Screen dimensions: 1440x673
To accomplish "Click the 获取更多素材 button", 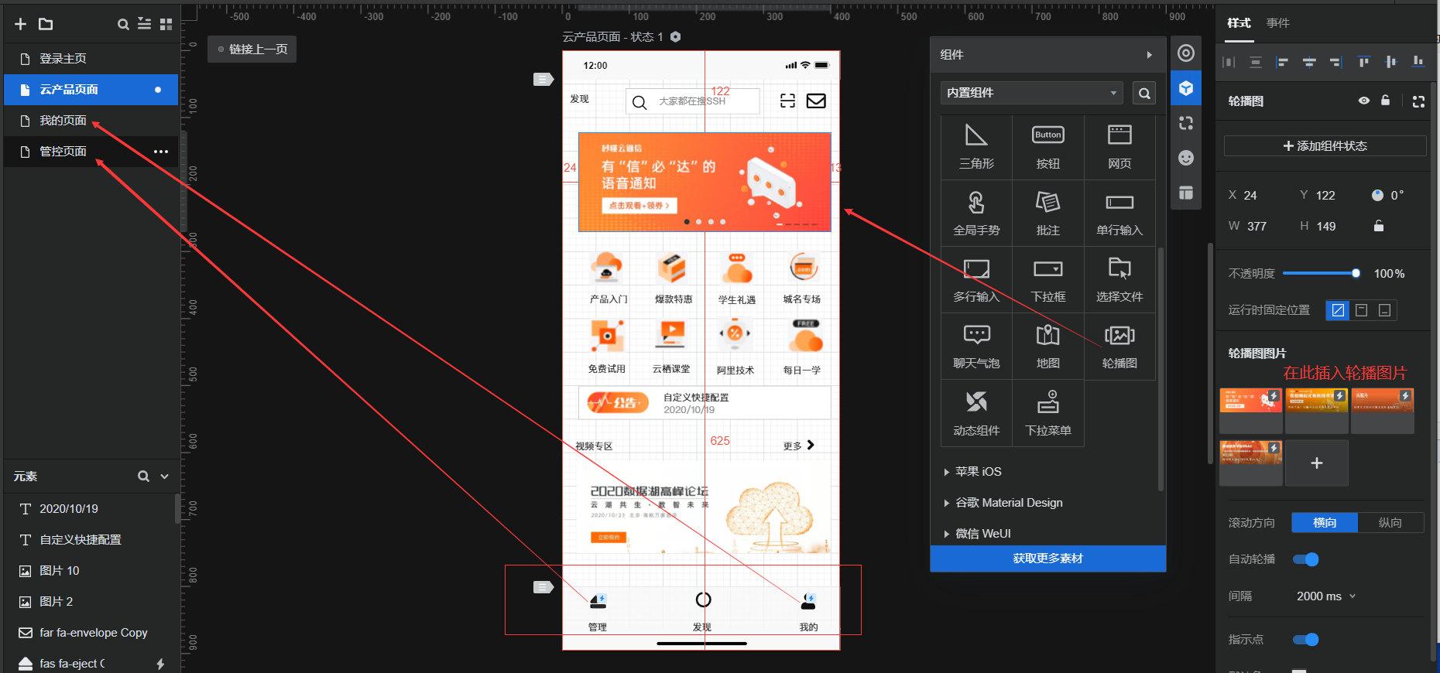I will pos(1048,559).
